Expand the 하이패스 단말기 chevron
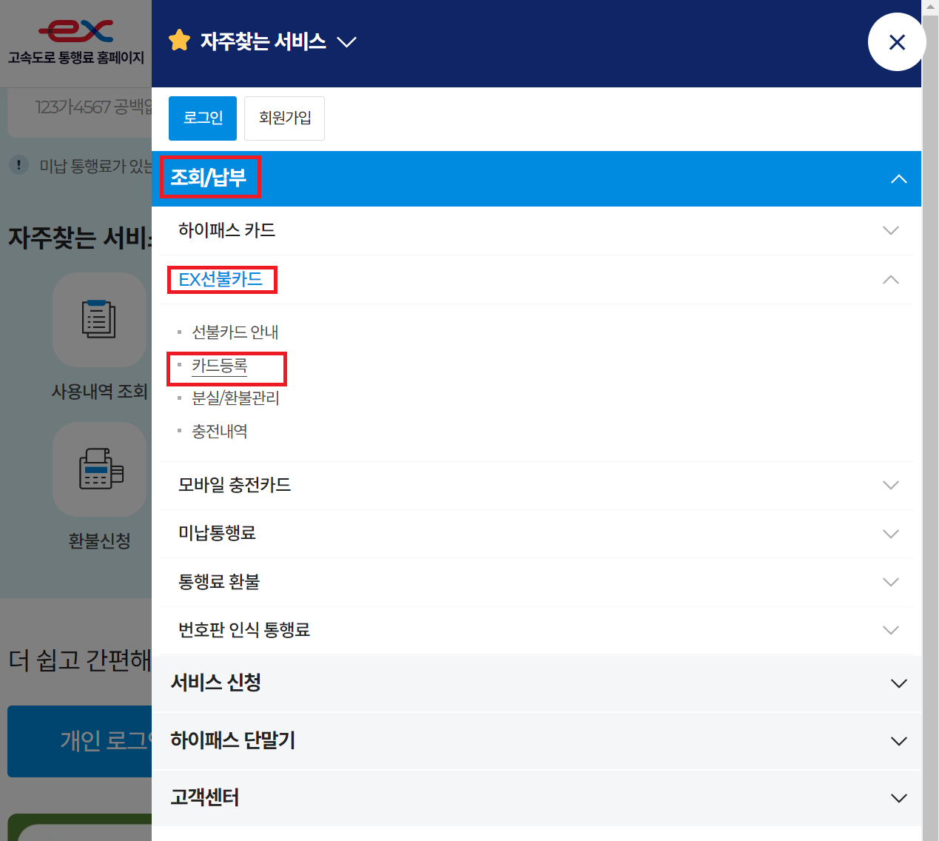The image size is (939, 841). tap(899, 741)
